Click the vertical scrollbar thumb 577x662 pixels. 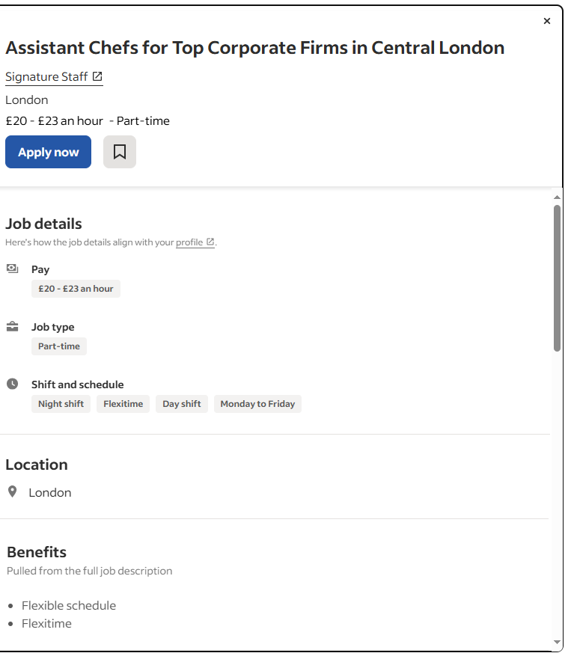click(557, 278)
